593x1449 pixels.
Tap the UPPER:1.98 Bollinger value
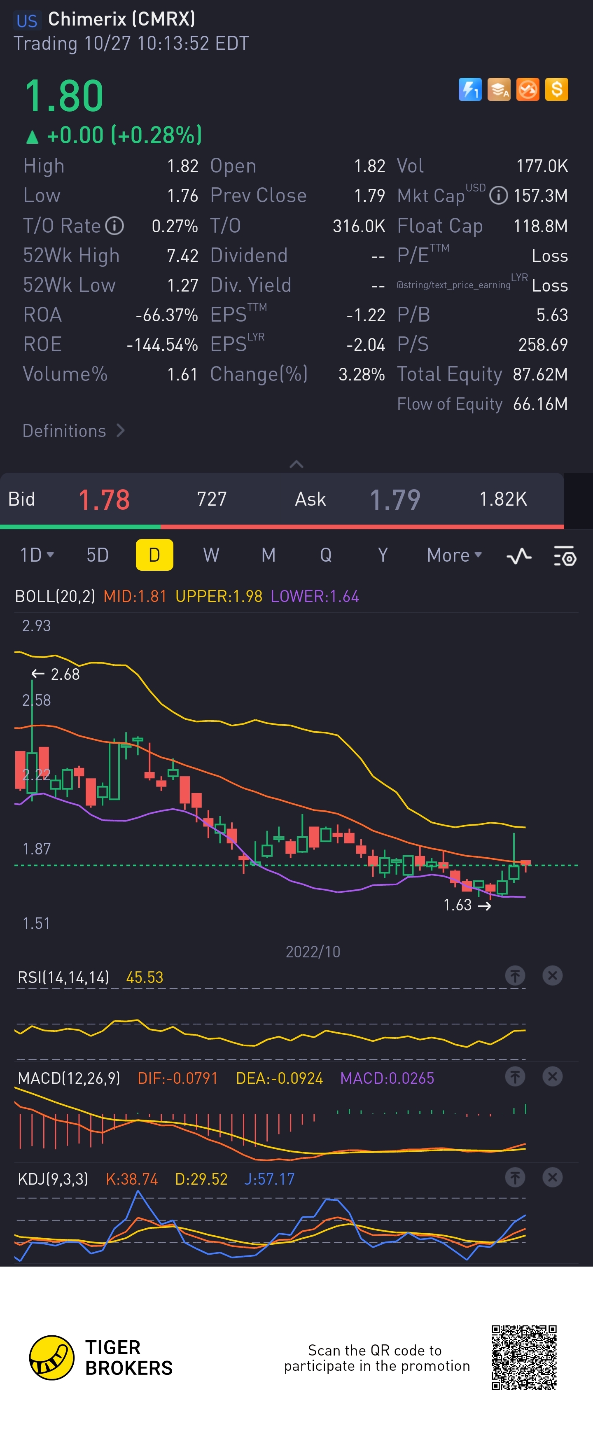pos(219,596)
